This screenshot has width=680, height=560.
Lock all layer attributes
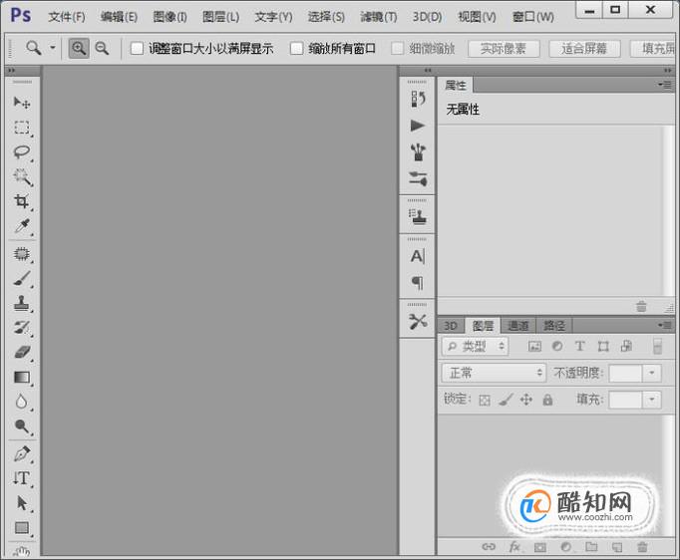pos(547,400)
